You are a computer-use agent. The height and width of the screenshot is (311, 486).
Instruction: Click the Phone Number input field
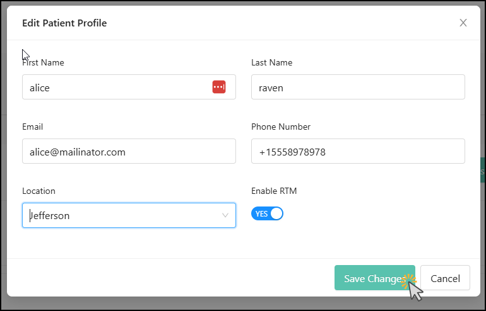pos(357,152)
